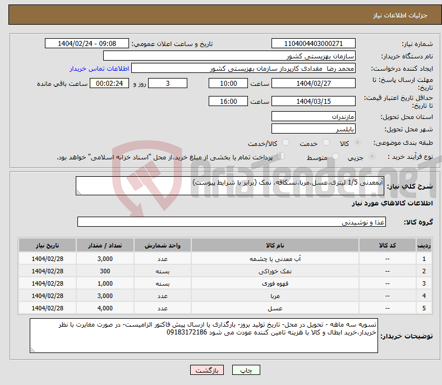This screenshot has height=385, width=442.
Task: Click the price validity date 1404/03/15 field
Action: pyautogui.click(x=313, y=101)
